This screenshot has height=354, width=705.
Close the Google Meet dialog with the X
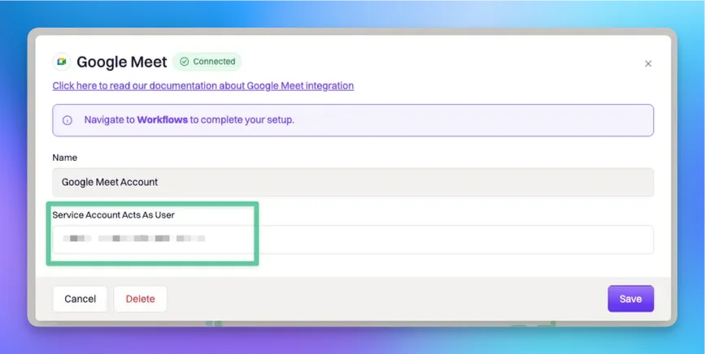(x=648, y=63)
